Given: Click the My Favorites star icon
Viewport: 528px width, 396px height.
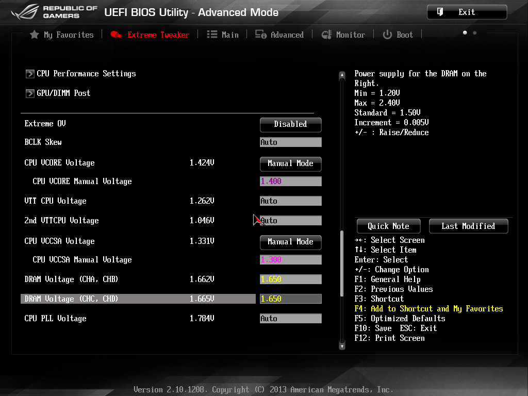Looking at the screenshot, I should [34, 35].
